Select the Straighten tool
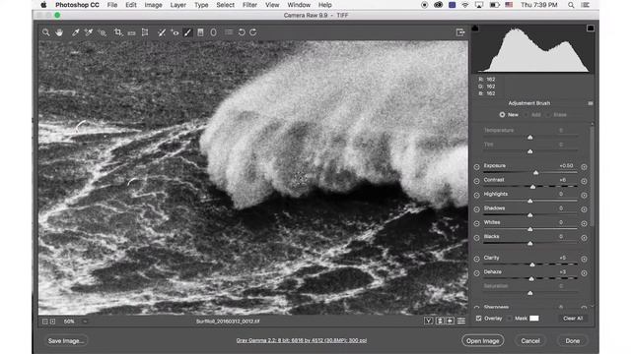The height and width of the screenshot is (354, 631). pyautogui.click(x=131, y=32)
